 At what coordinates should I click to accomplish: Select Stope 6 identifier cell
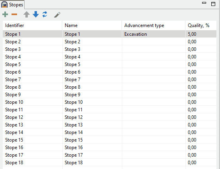[x=33, y=72]
